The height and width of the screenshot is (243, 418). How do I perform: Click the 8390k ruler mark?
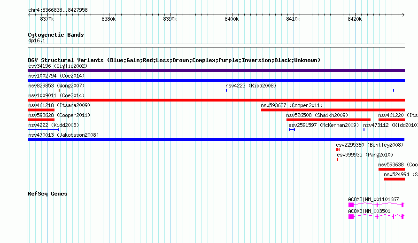pyautogui.click(x=170, y=19)
